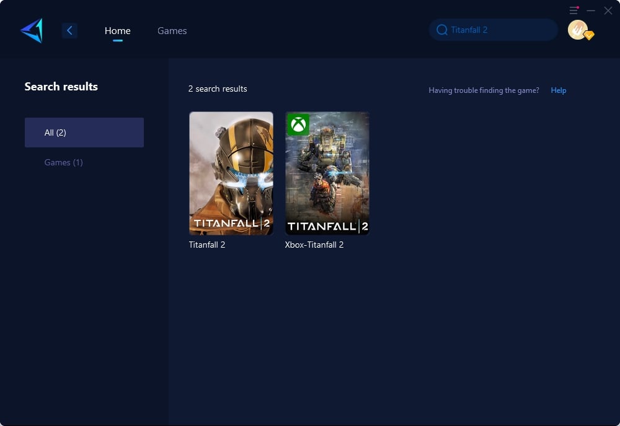Open the Help link
This screenshot has height=426, width=620.
click(x=559, y=90)
